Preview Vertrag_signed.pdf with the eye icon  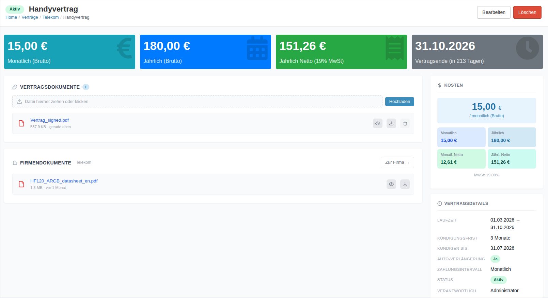click(377, 123)
